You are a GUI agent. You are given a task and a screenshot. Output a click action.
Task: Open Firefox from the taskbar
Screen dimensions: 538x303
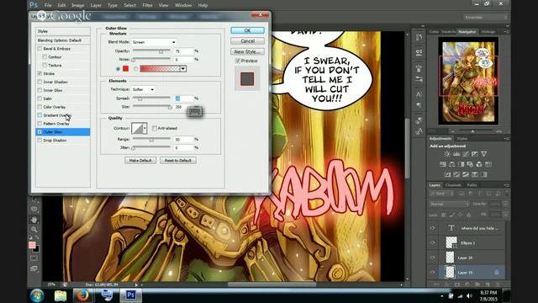pos(82,295)
